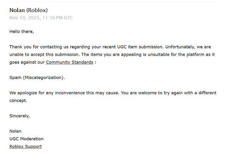Click the Thank you for contacting us text
Viewport: 225px width, 157px height.
pyautogui.click(x=37, y=47)
